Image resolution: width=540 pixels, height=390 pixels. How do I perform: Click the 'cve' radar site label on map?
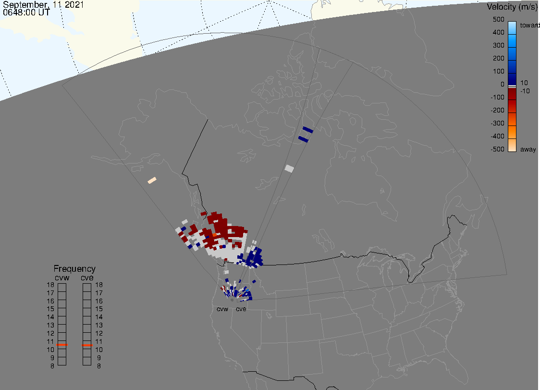tap(241, 309)
